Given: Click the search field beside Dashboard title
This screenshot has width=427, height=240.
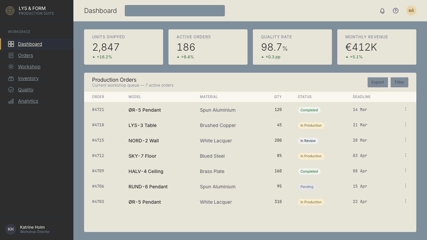Looking at the screenshot, I should pos(175,11).
